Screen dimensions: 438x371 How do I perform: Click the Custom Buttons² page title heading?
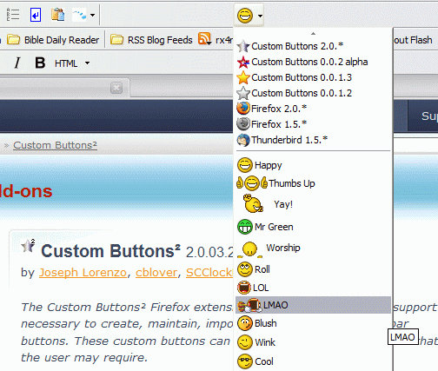click(110, 251)
